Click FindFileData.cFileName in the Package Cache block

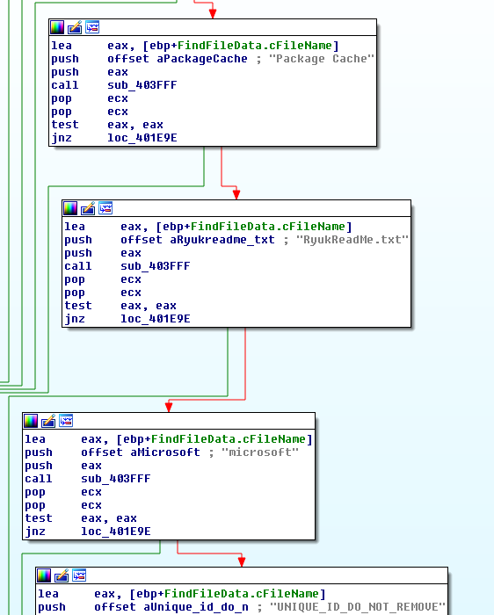(255, 46)
